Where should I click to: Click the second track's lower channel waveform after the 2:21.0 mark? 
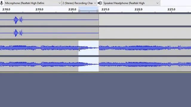pyautogui.click(x=145, y=64)
